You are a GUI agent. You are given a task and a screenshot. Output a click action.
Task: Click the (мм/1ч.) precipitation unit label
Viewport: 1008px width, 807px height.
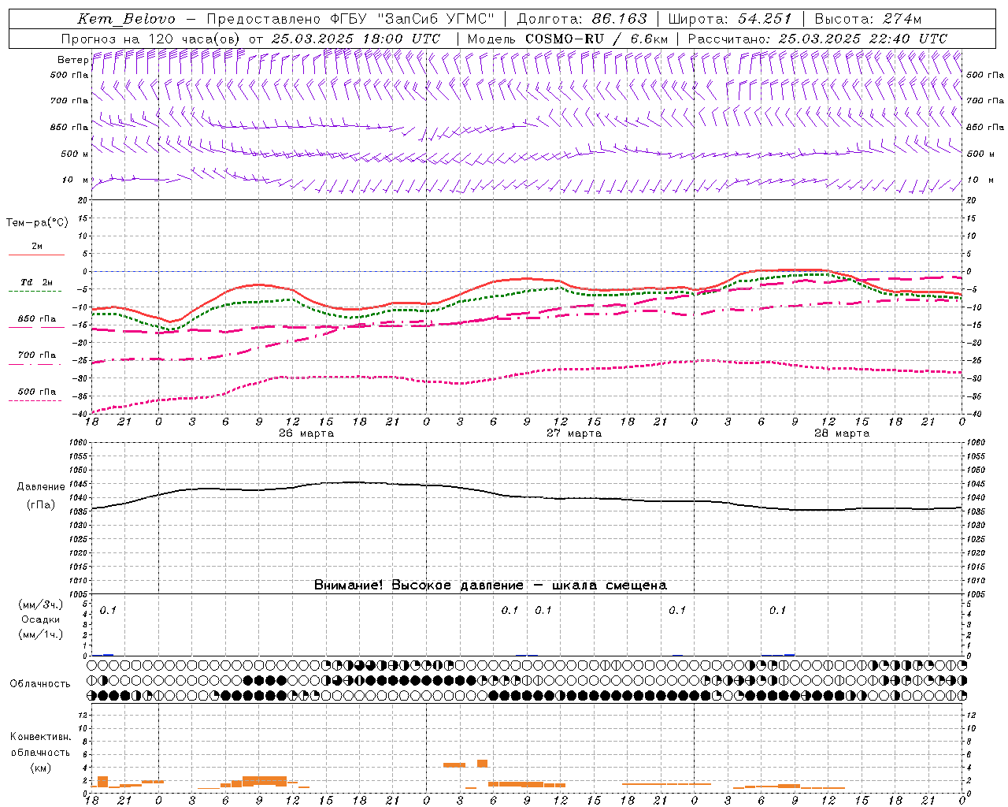[41, 634]
